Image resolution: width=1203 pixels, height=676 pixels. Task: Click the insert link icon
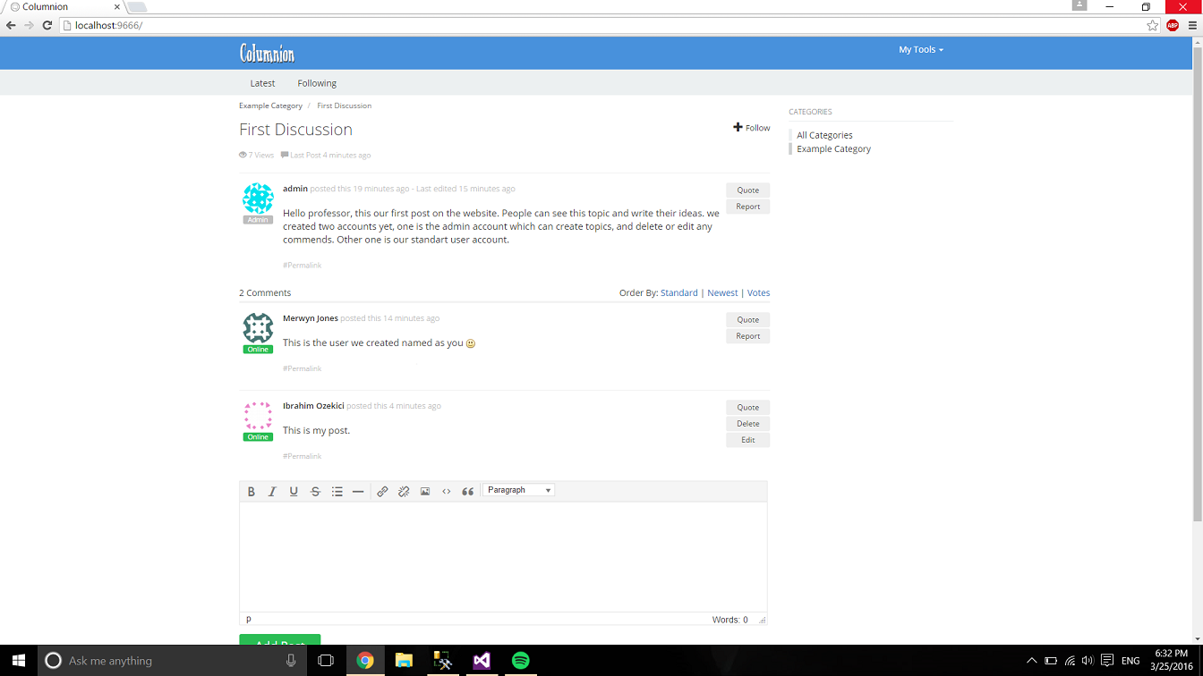pyautogui.click(x=382, y=492)
